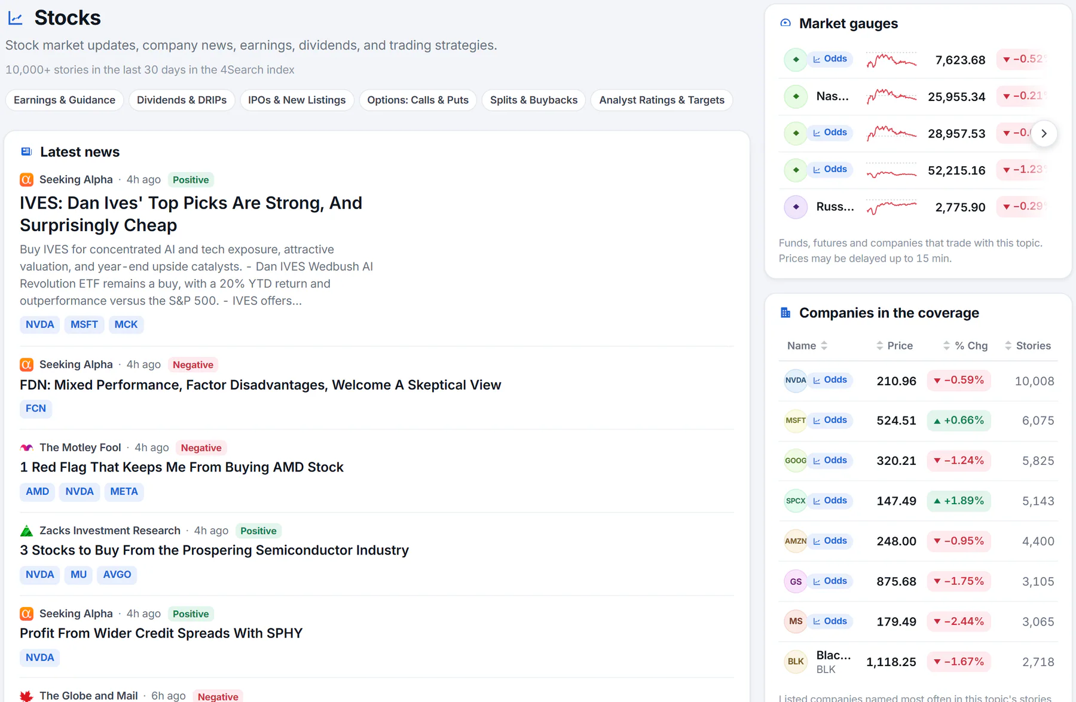This screenshot has height=702, width=1076.
Task: Click the BLK company avatar in coverage table
Action: pyautogui.click(x=796, y=661)
